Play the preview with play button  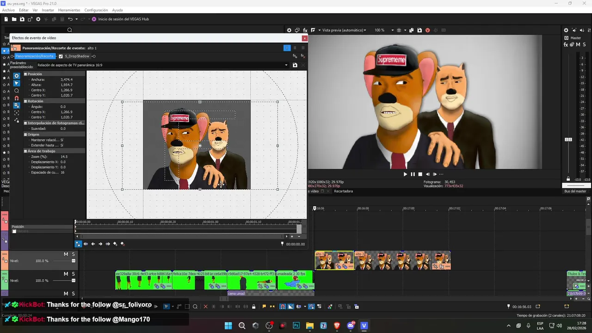[x=405, y=174]
